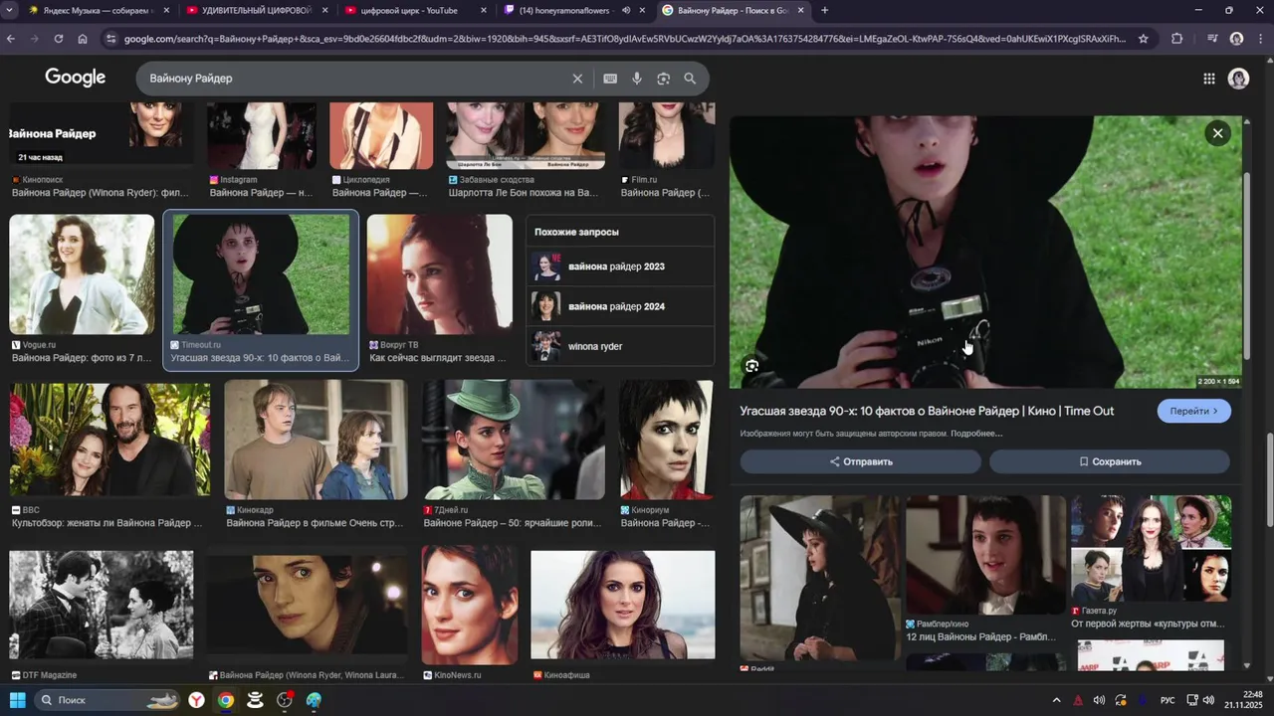Close the Яндекс Музыка tab
This screenshot has height=716, width=1274.
(166, 11)
